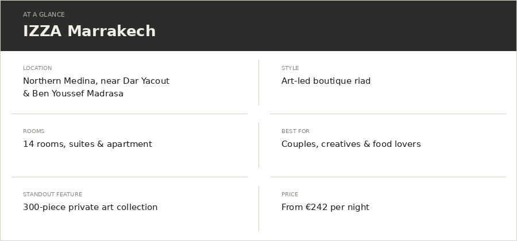Click the "14 rooms" text
Screen dimensions: 517x241
(x=43, y=144)
